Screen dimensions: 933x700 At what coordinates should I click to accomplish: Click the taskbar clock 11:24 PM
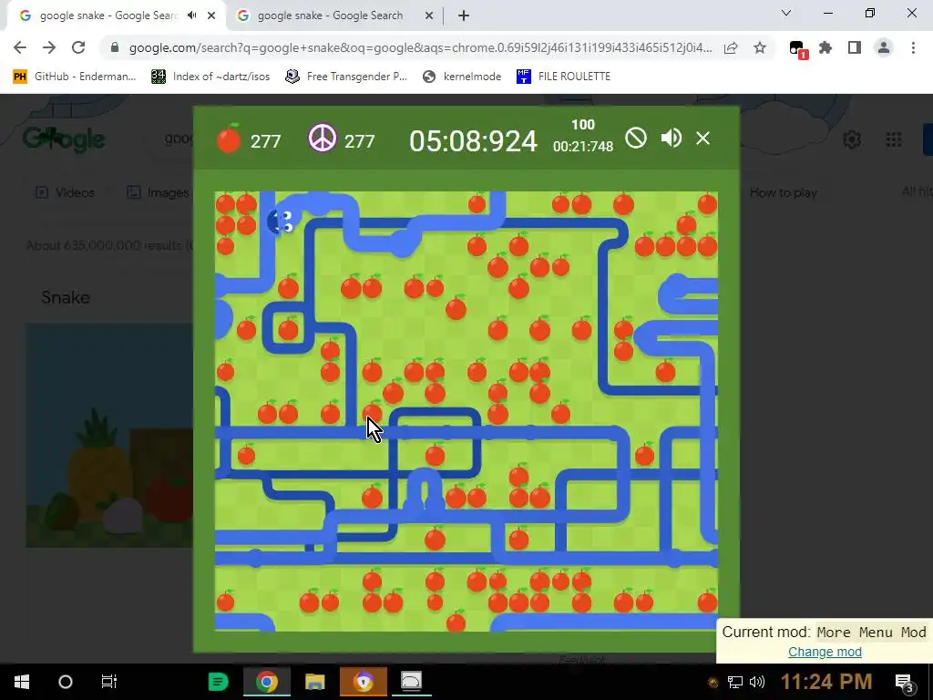pyautogui.click(x=826, y=682)
